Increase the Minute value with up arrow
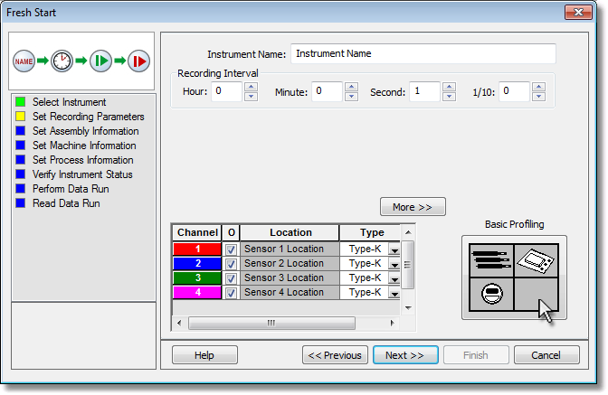Screen dimensions: 608x395 click(x=351, y=87)
